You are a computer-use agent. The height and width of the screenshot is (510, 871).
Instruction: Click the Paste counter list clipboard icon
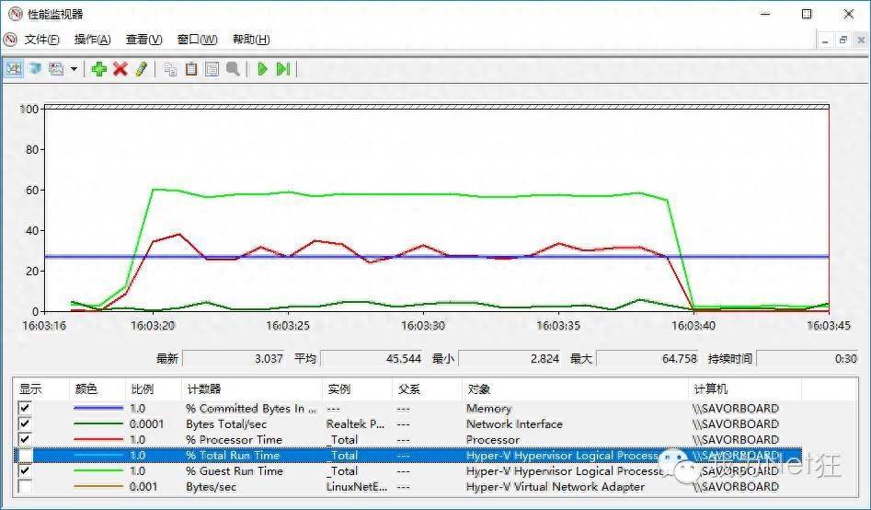tap(191, 69)
